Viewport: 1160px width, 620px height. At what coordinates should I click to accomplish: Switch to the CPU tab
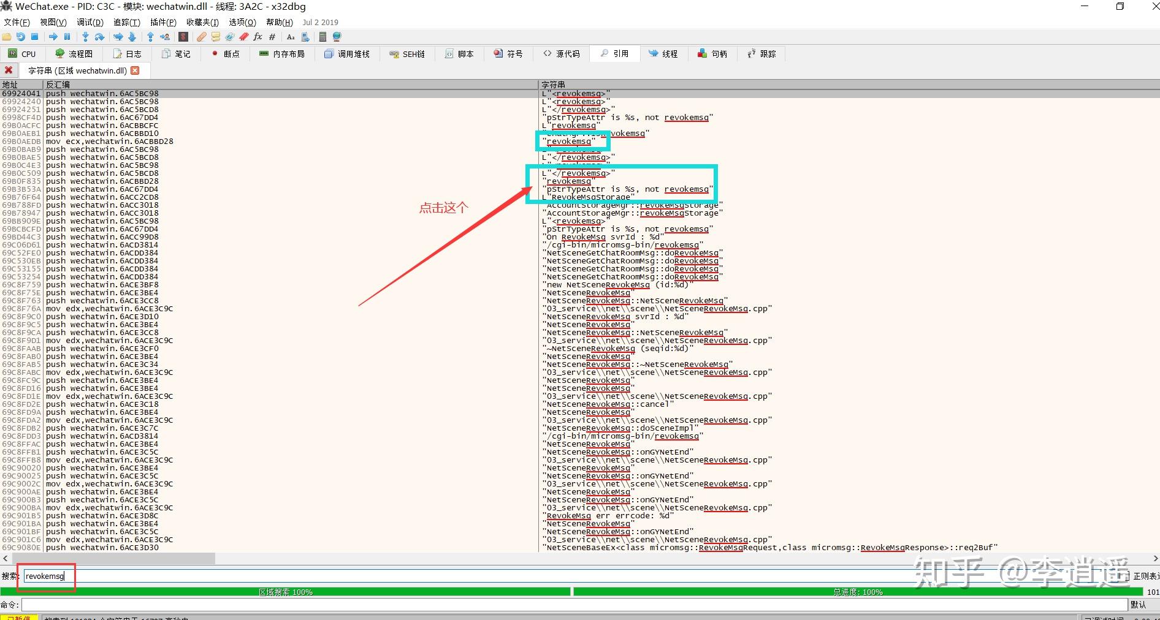(22, 54)
